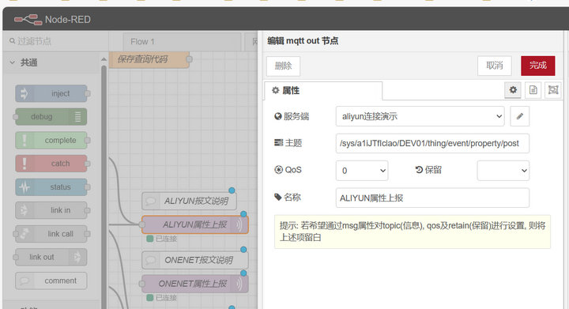
Task: Open node description document icon
Action: [x=533, y=90]
